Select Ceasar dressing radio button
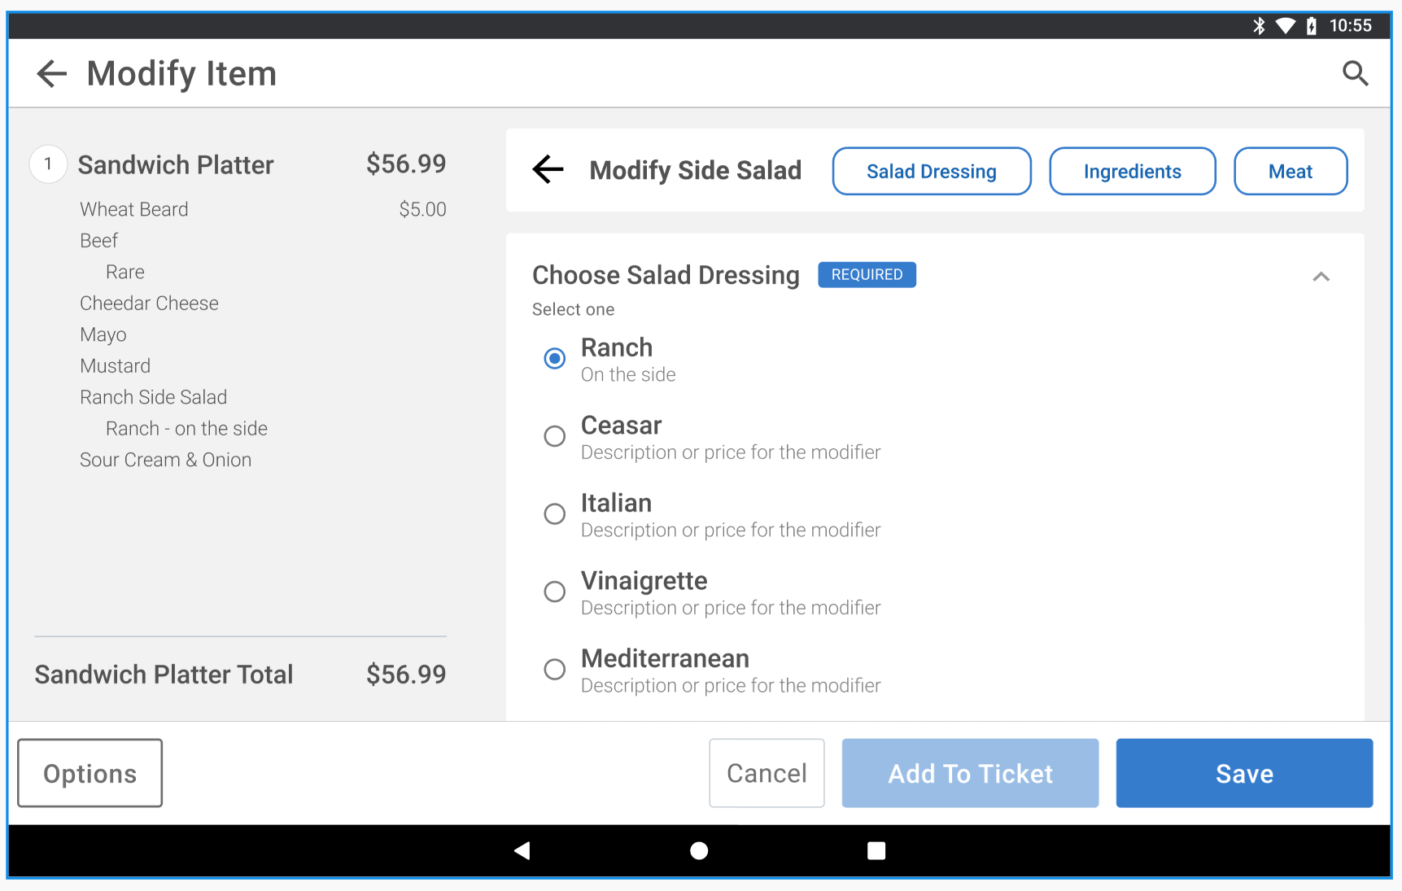1402x891 pixels. tap(555, 436)
